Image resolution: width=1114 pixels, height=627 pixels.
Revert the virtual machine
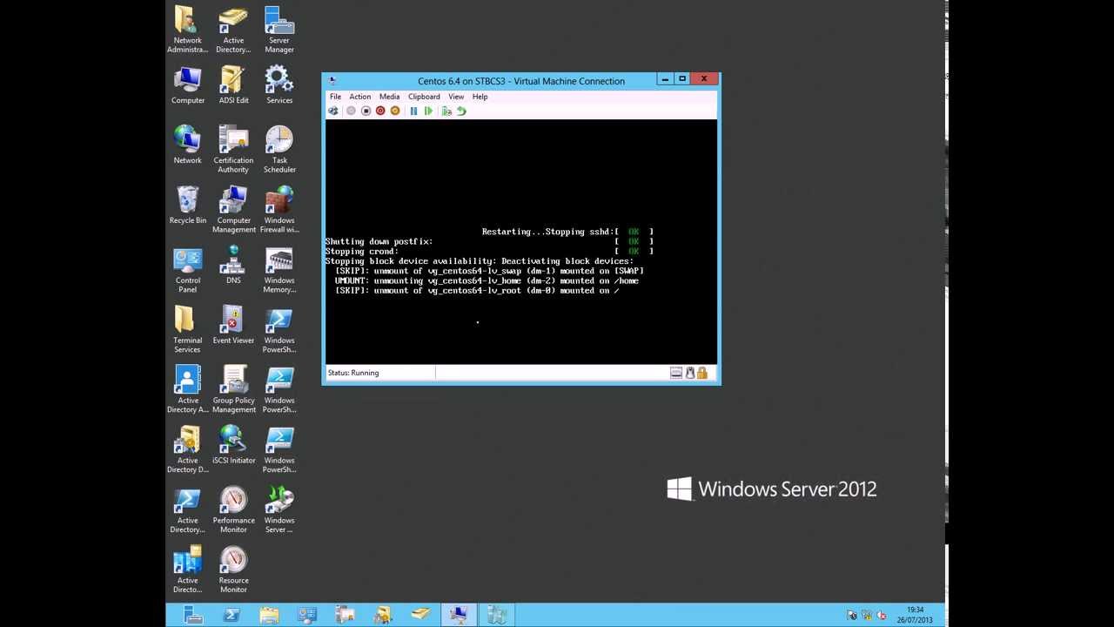click(461, 111)
